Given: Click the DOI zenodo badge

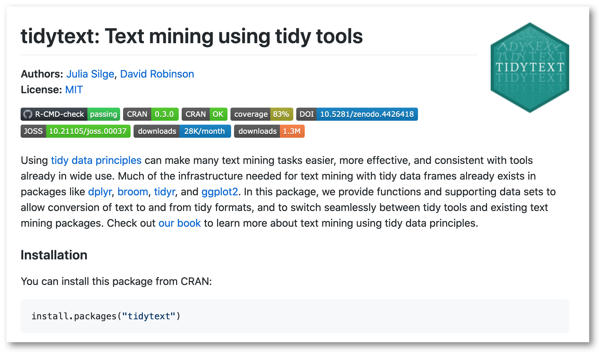Looking at the screenshot, I should pyautogui.click(x=357, y=114).
